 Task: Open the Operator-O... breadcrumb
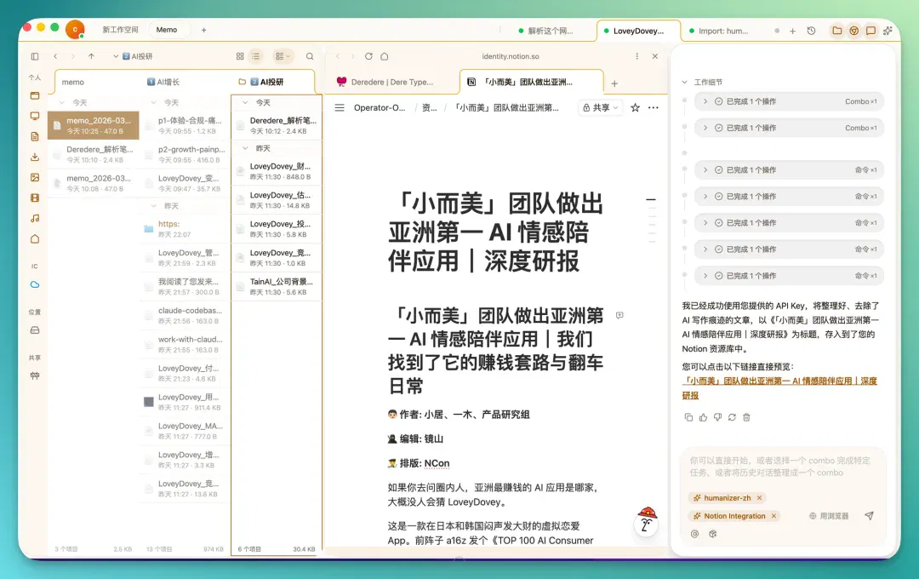point(380,108)
